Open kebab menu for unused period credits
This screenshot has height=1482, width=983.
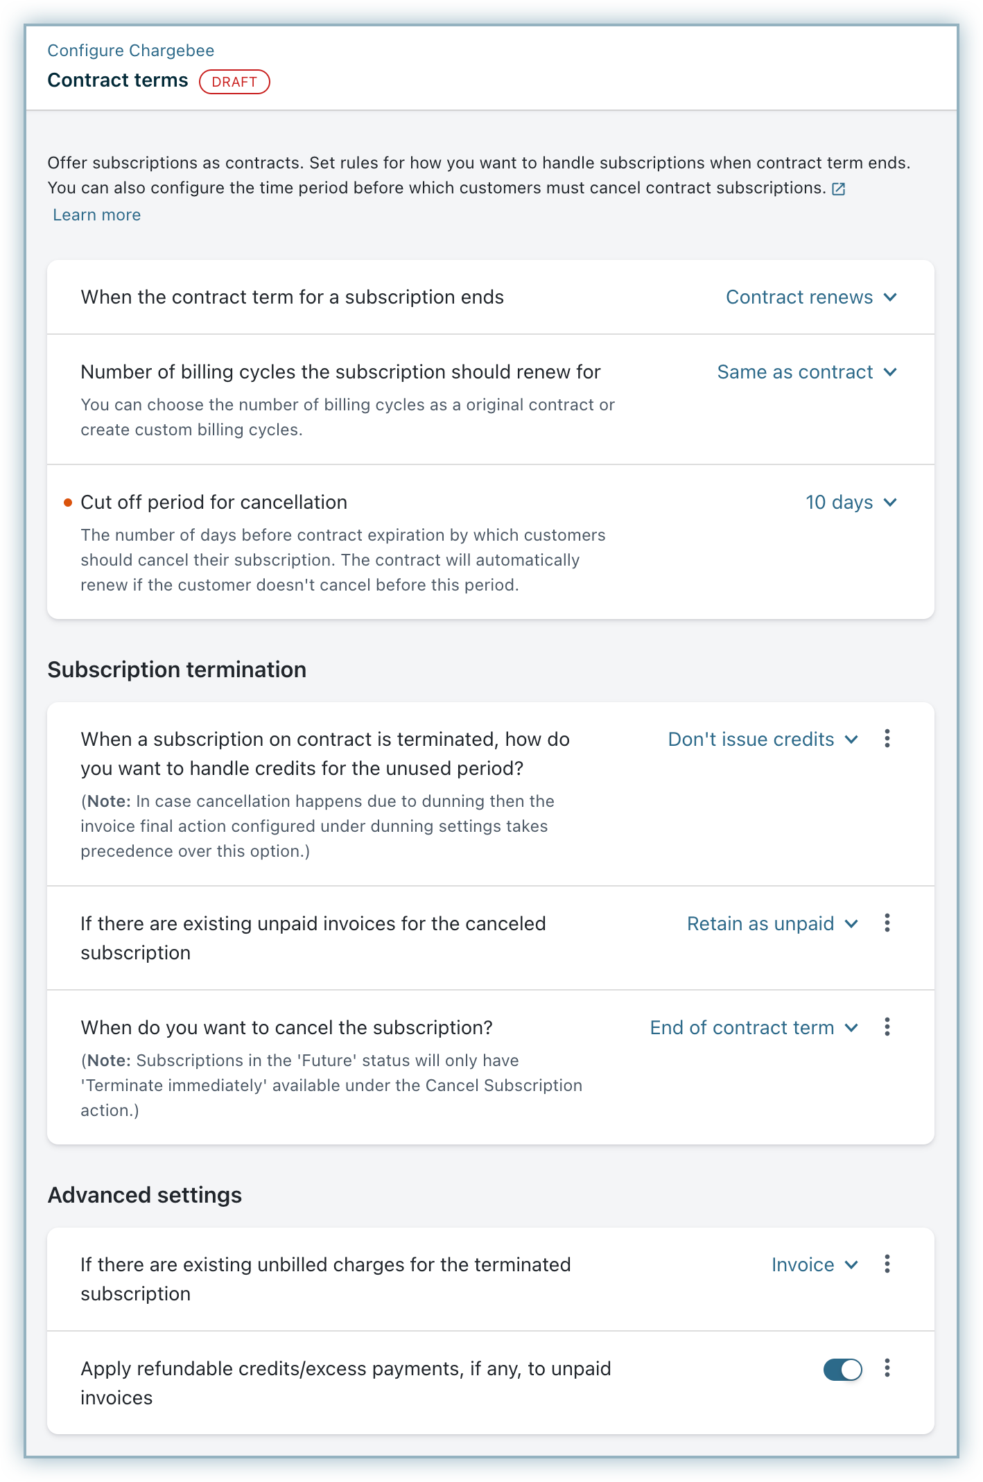[x=887, y=739]
